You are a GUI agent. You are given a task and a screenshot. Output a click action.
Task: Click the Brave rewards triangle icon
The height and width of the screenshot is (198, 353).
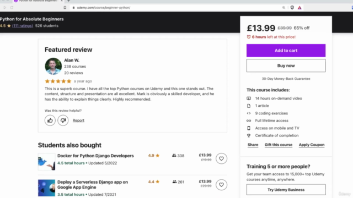click(x=299, y=8)
